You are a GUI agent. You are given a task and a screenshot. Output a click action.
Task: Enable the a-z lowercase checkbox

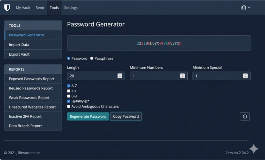[x=69, y=91]
